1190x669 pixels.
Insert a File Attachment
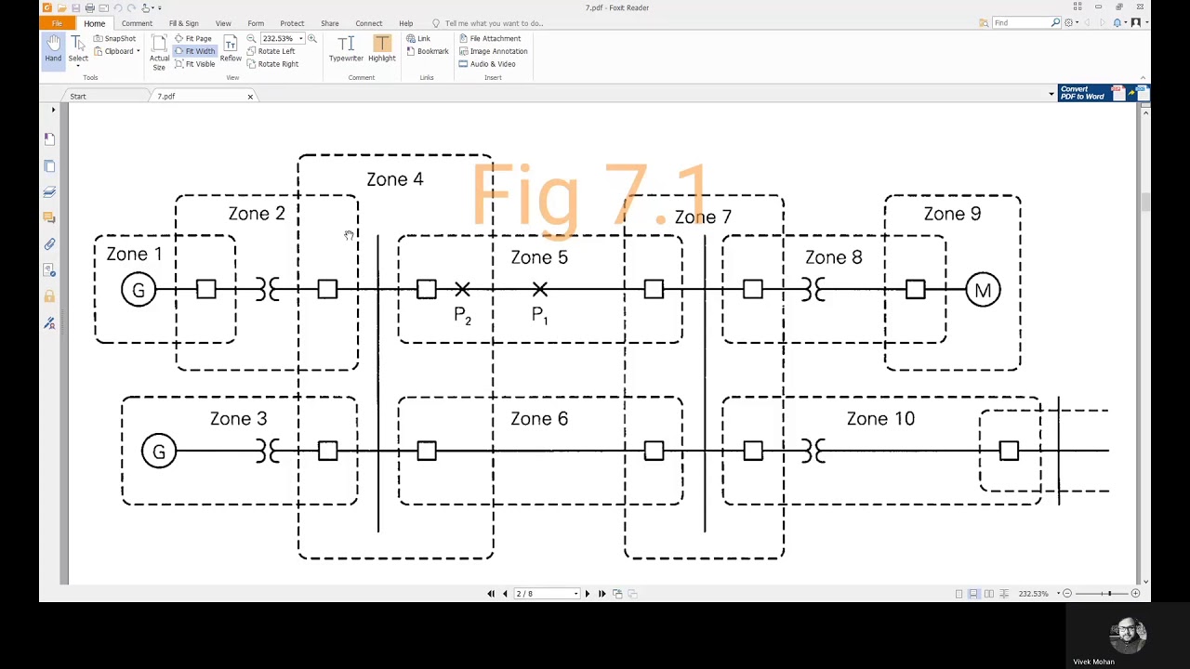[490, 39]
